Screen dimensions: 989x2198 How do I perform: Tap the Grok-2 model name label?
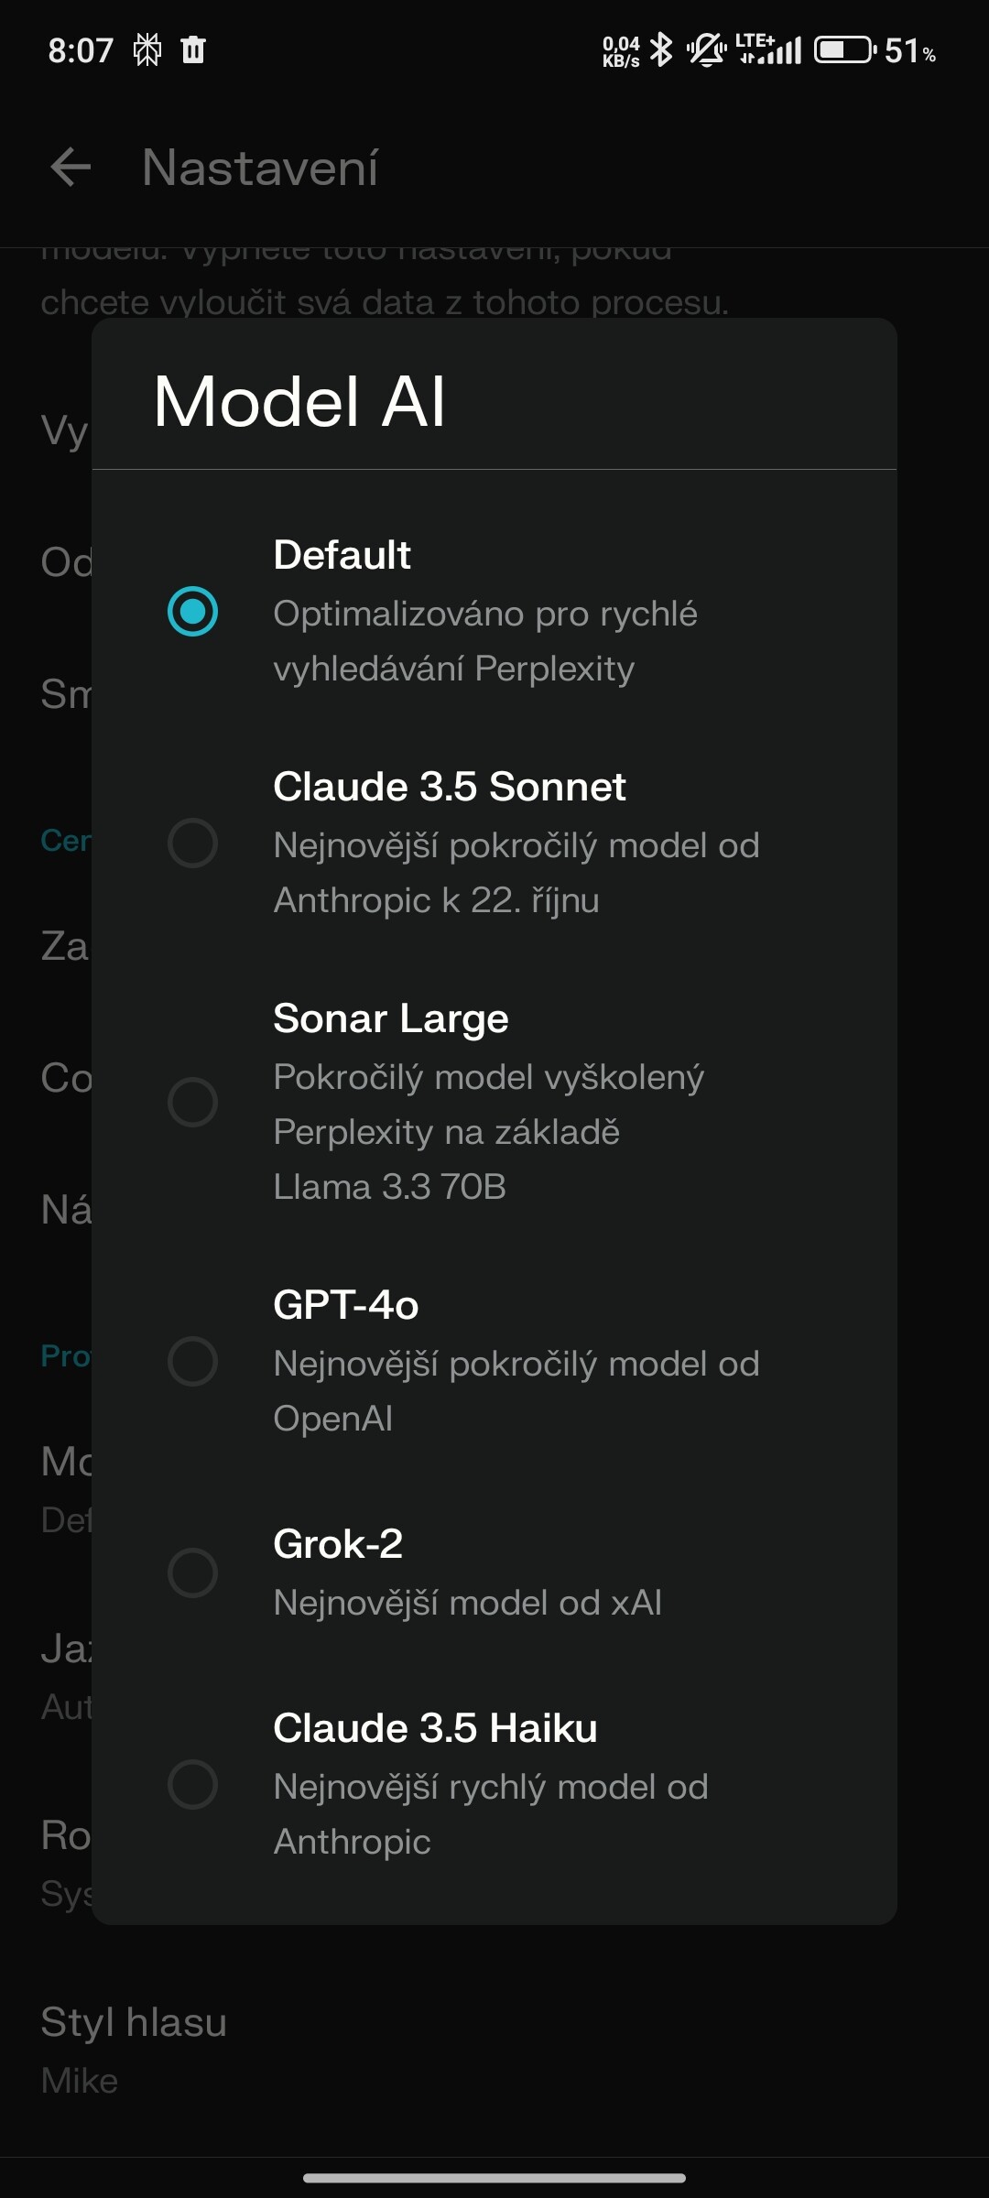[338, 1544]
